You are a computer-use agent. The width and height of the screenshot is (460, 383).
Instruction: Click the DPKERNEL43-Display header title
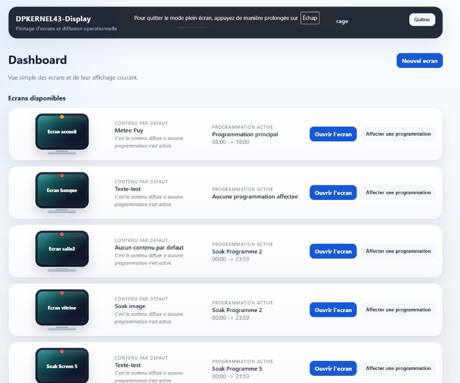(x=53, y=19)
